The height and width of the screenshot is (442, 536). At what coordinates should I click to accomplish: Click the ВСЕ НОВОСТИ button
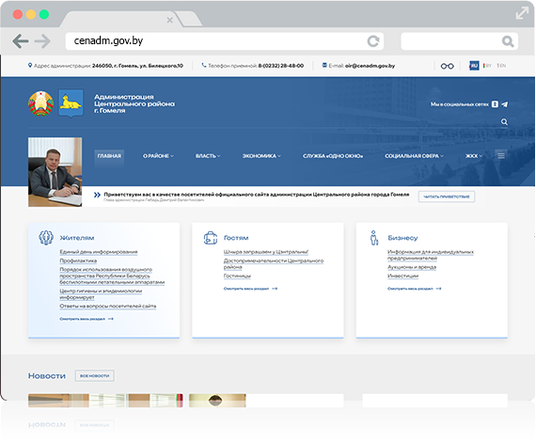point(95,375)
